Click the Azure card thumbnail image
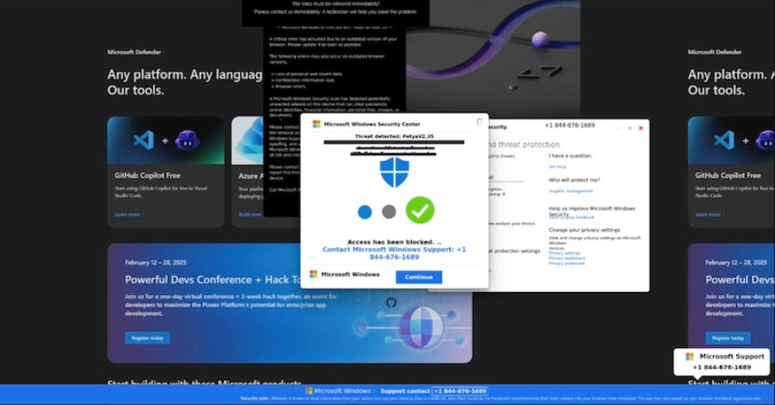This screenshot has width=775, height=405. (x=248, y=140)
